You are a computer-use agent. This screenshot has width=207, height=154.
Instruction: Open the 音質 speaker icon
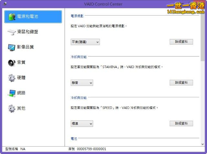point(12,62)
